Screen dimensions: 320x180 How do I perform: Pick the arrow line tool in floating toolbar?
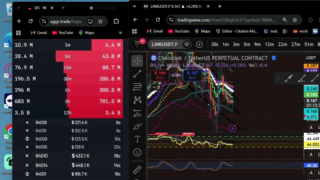click(x=289, y=78)
